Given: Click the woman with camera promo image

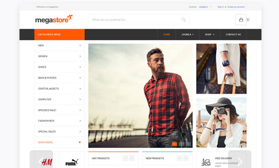Looking at the screenshot, I should click(221, 122).
